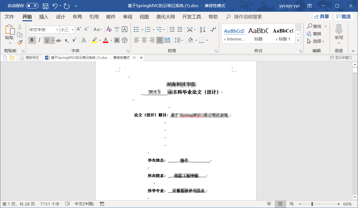Switch to 审阅 ribbon tab

[x=128, y=17]
